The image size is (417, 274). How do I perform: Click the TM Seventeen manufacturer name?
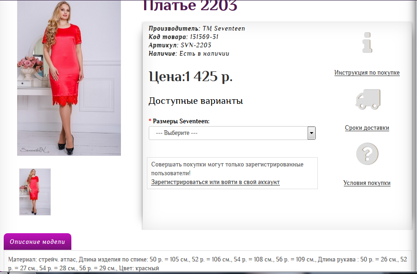click(x=224, y=28)
